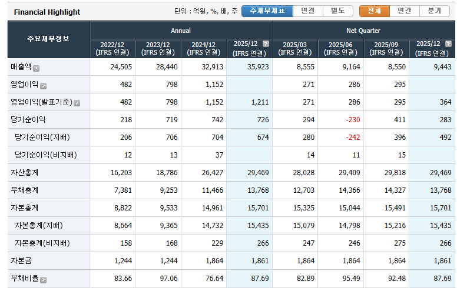Click operating profit value 364

coord(445,102)
